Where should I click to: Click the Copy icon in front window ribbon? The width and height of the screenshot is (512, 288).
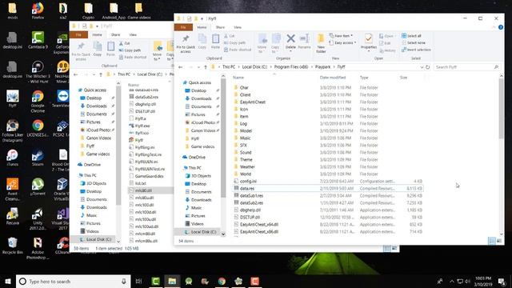tap(202, 42)
